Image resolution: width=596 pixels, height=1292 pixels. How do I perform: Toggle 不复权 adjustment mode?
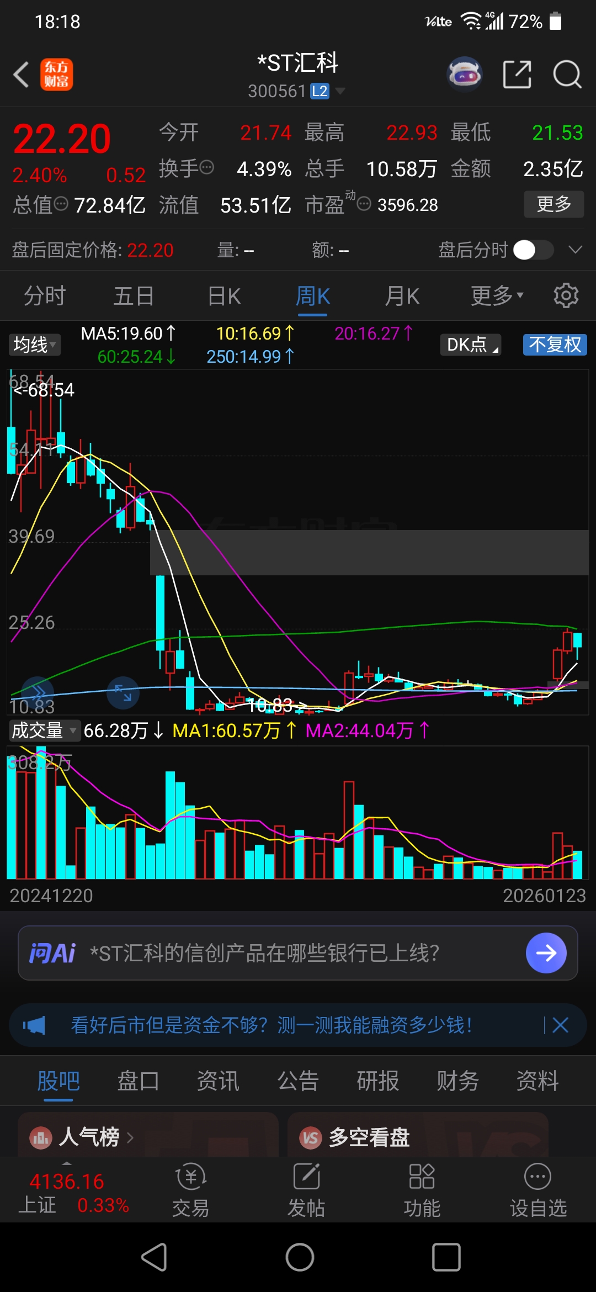click(x=555, y=345)
